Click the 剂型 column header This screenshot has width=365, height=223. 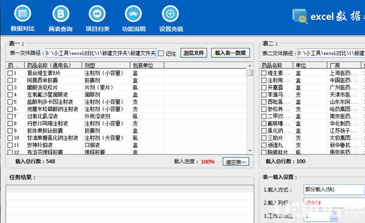(x=106, y=65)
